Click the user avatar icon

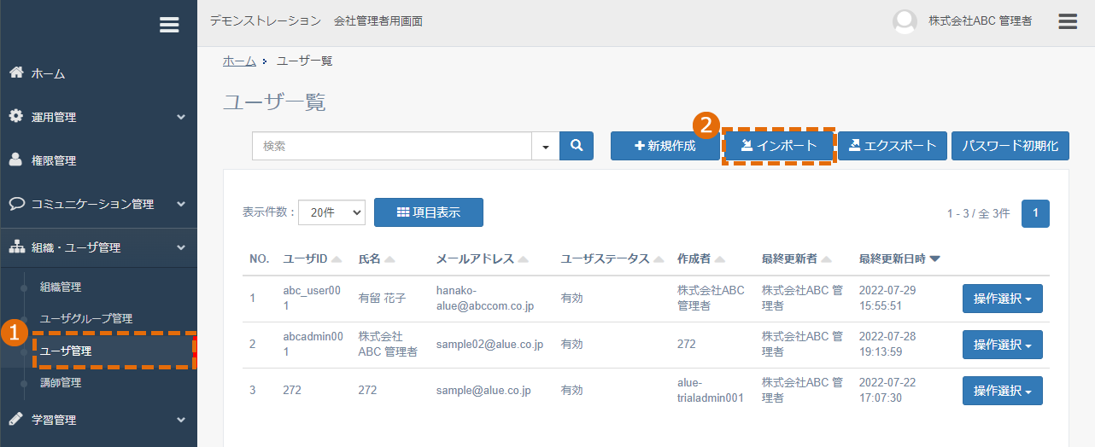905,21
